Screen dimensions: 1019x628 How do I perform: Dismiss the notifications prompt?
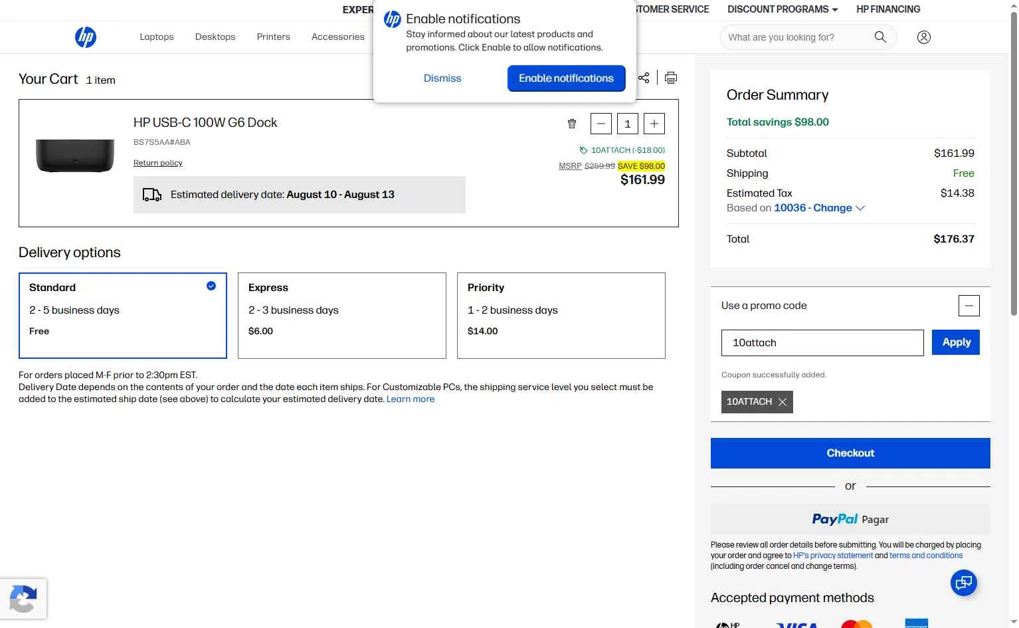[442, 78]
